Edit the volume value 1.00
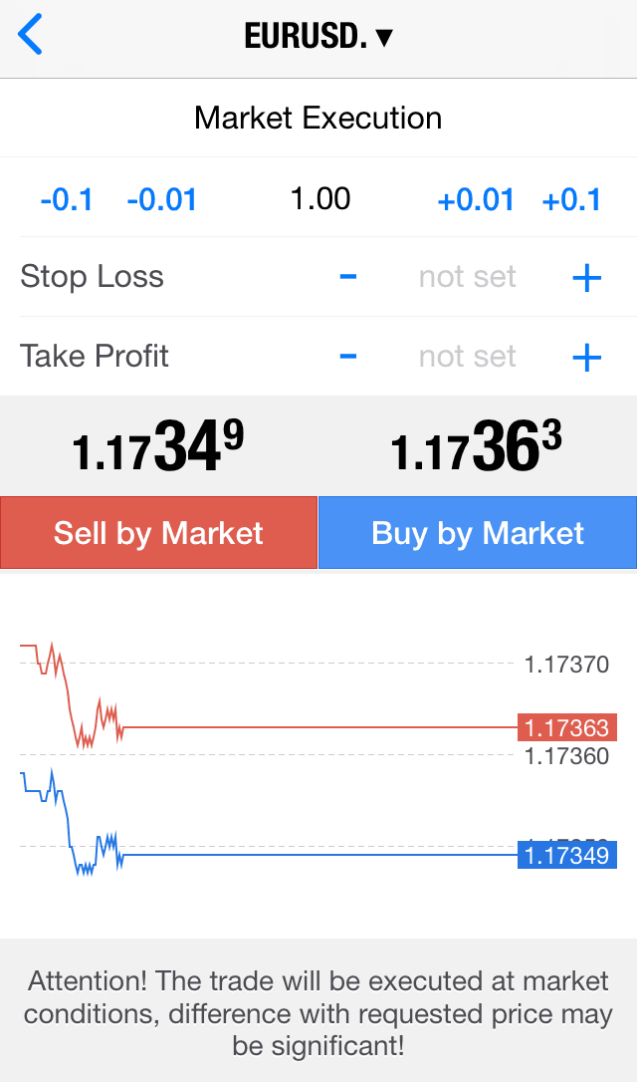637x1082 pixels. (x=320, y=198)
